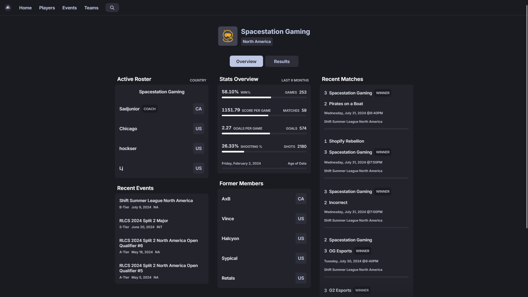Click the Spacestation Gaming team logo
Image resolution: width=528 pixels, height=297 pixels.
click(228, 36)
